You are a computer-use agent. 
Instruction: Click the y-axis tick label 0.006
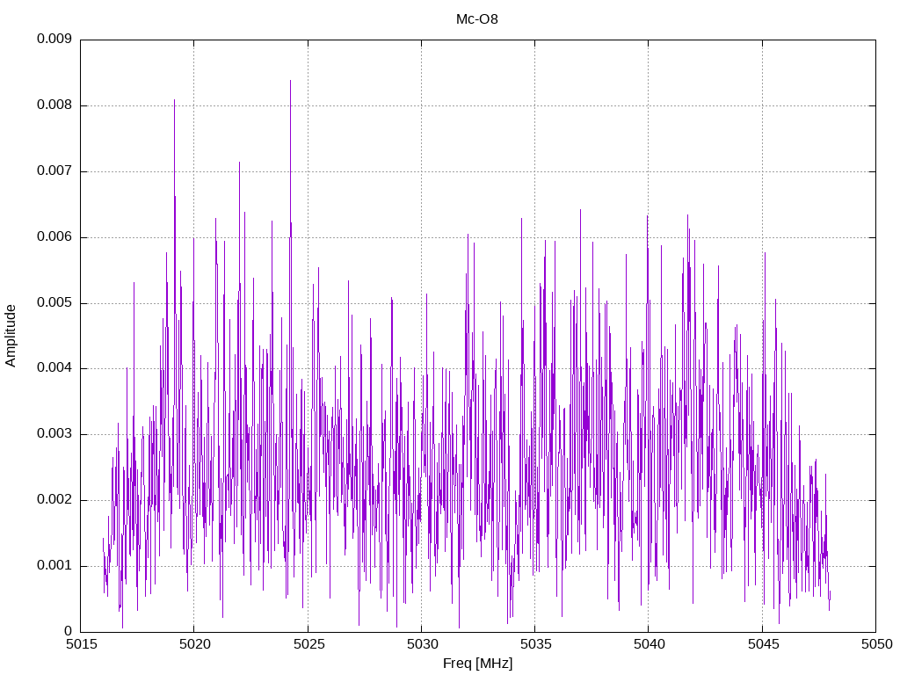[x=54, y=237]
